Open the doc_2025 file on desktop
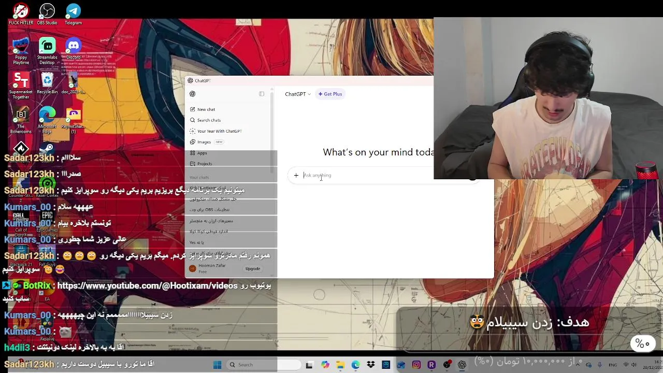663x373 pixels. [73, 83]
